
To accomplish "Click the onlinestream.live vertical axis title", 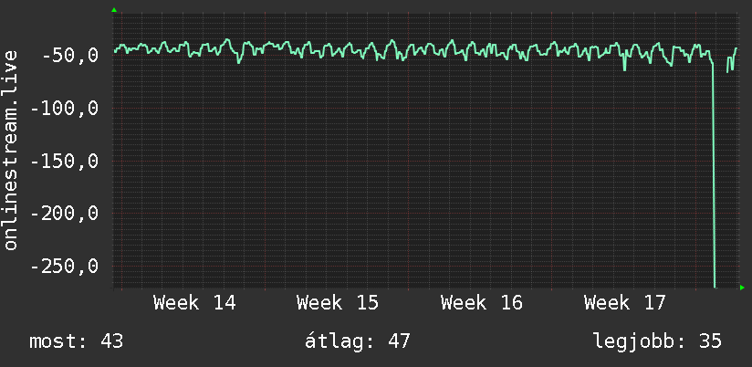I will [x=11, y=150].
